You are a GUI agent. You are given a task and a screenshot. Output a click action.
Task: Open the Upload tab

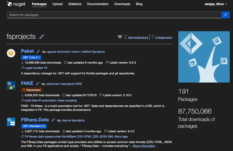57,4
